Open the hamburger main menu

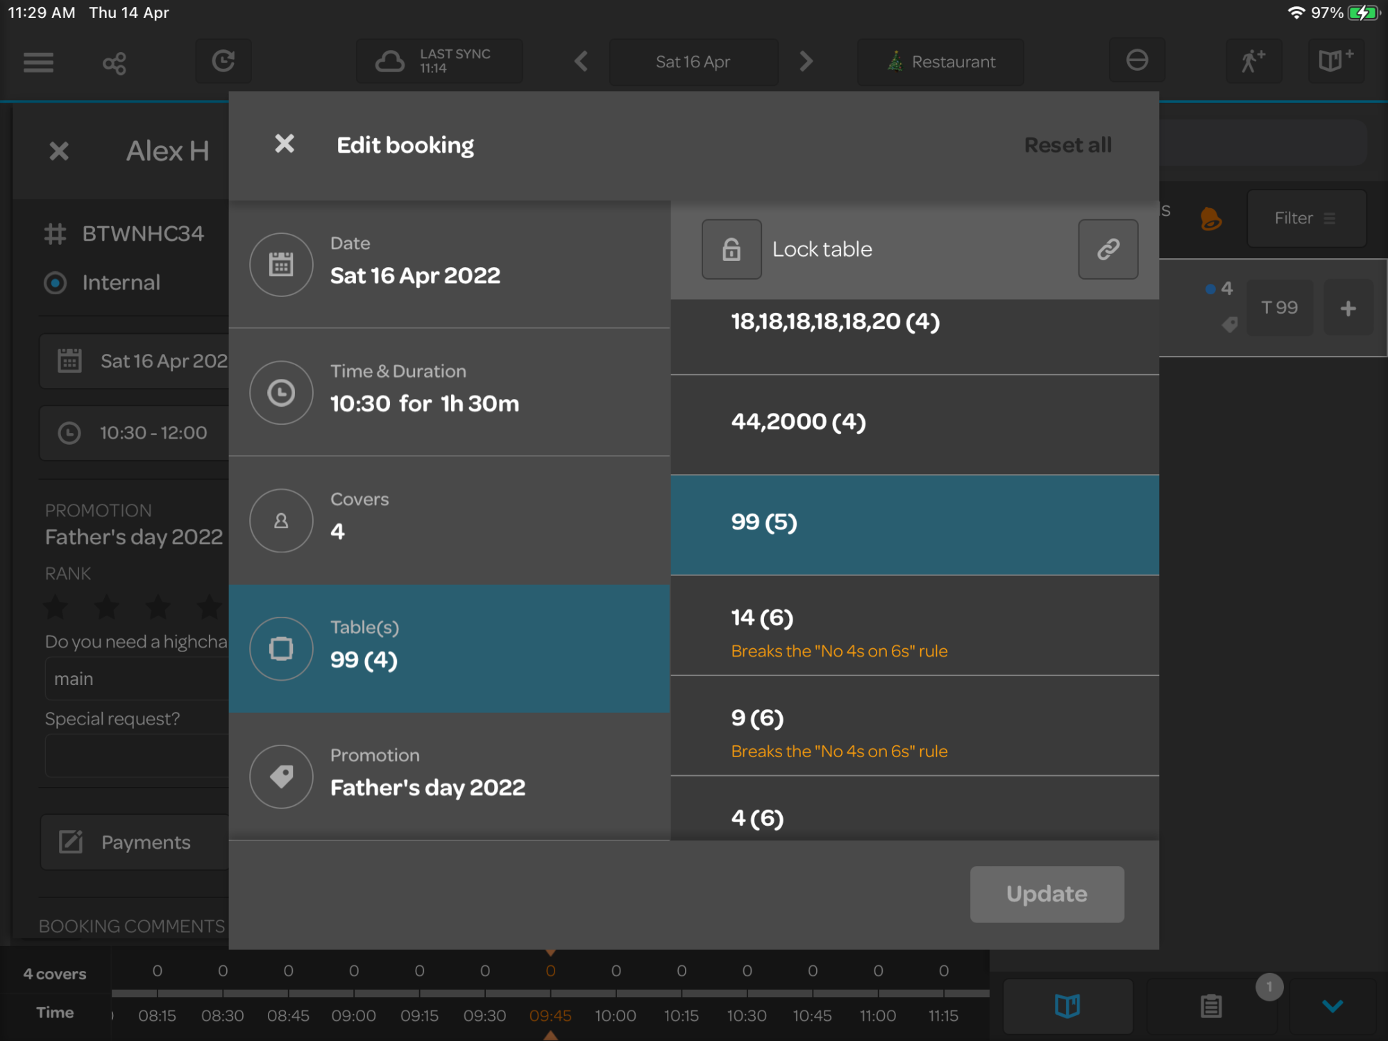coord(38,62)
